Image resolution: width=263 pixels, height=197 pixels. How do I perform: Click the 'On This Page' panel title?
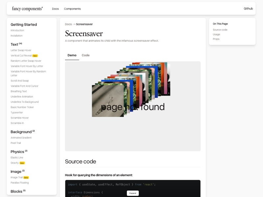[x=220, y=24]
